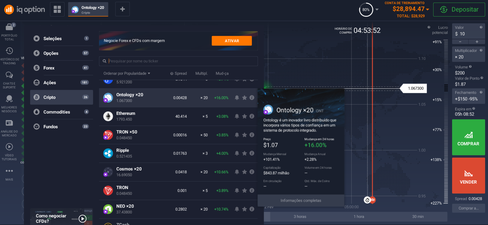Click the purchase-time stopwatch marker on chart
This screenshot has width=488, height=225.
(367, 200)
